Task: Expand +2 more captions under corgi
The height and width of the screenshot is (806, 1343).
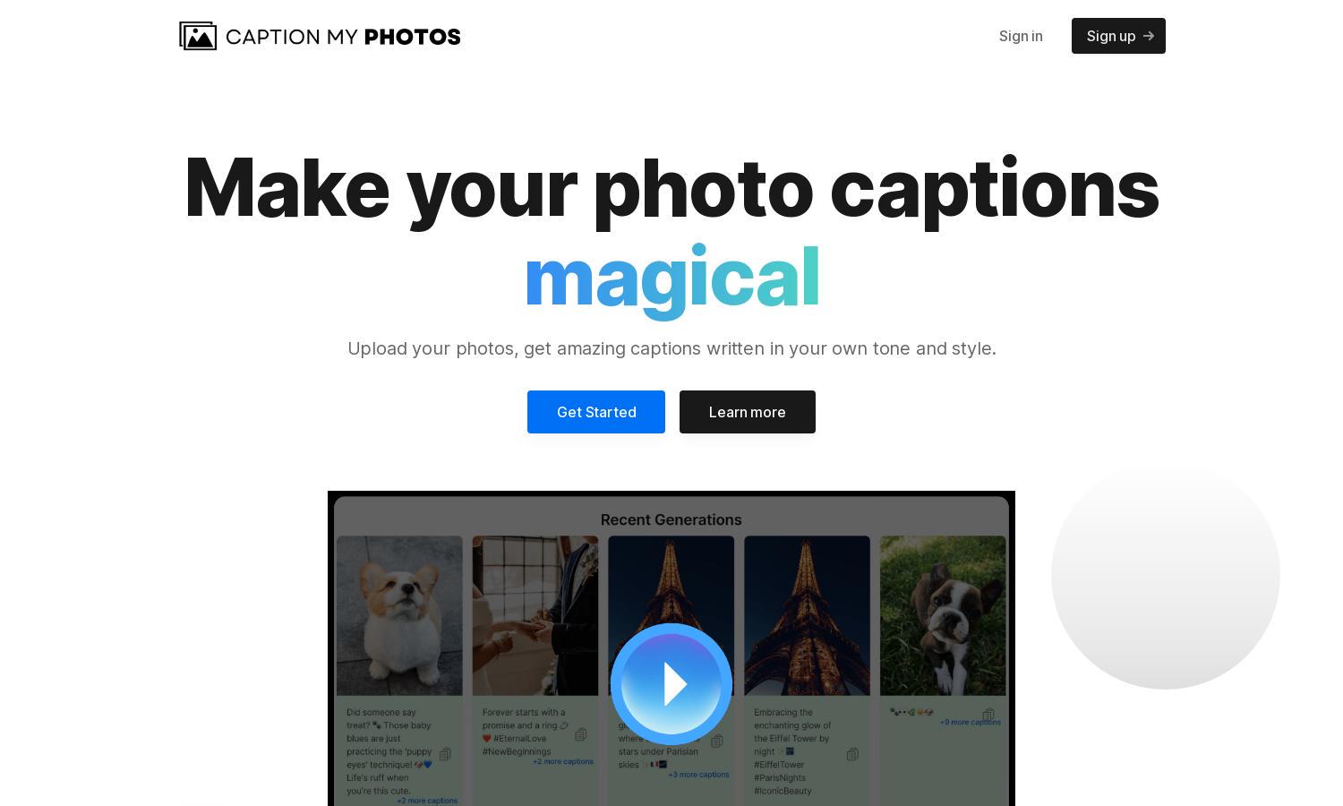Action: pos(427,801)
